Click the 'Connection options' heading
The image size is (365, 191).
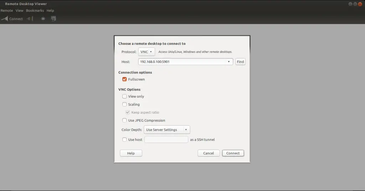click(135, 72)
